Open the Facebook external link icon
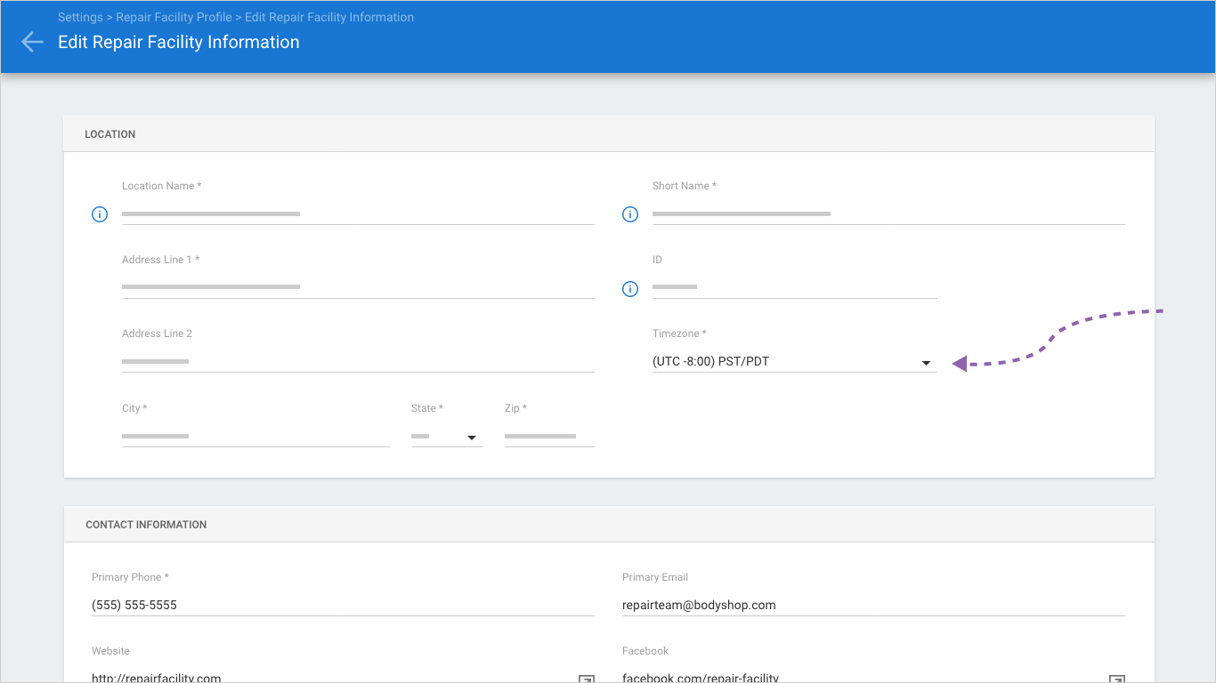 click(1116, 679)
